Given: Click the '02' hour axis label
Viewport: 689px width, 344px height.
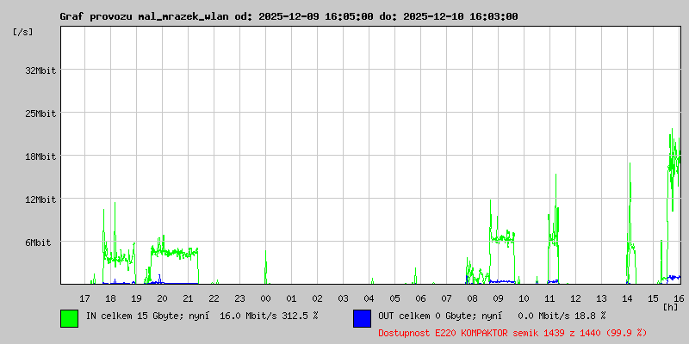Looking at the screenshot, I should 317,298.
